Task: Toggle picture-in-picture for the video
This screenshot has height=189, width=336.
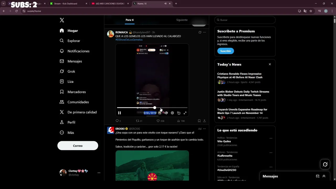Action: (x=179, y=113)
